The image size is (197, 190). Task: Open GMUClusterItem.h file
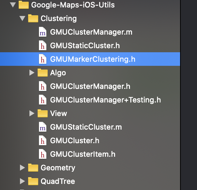click(83, 154)
